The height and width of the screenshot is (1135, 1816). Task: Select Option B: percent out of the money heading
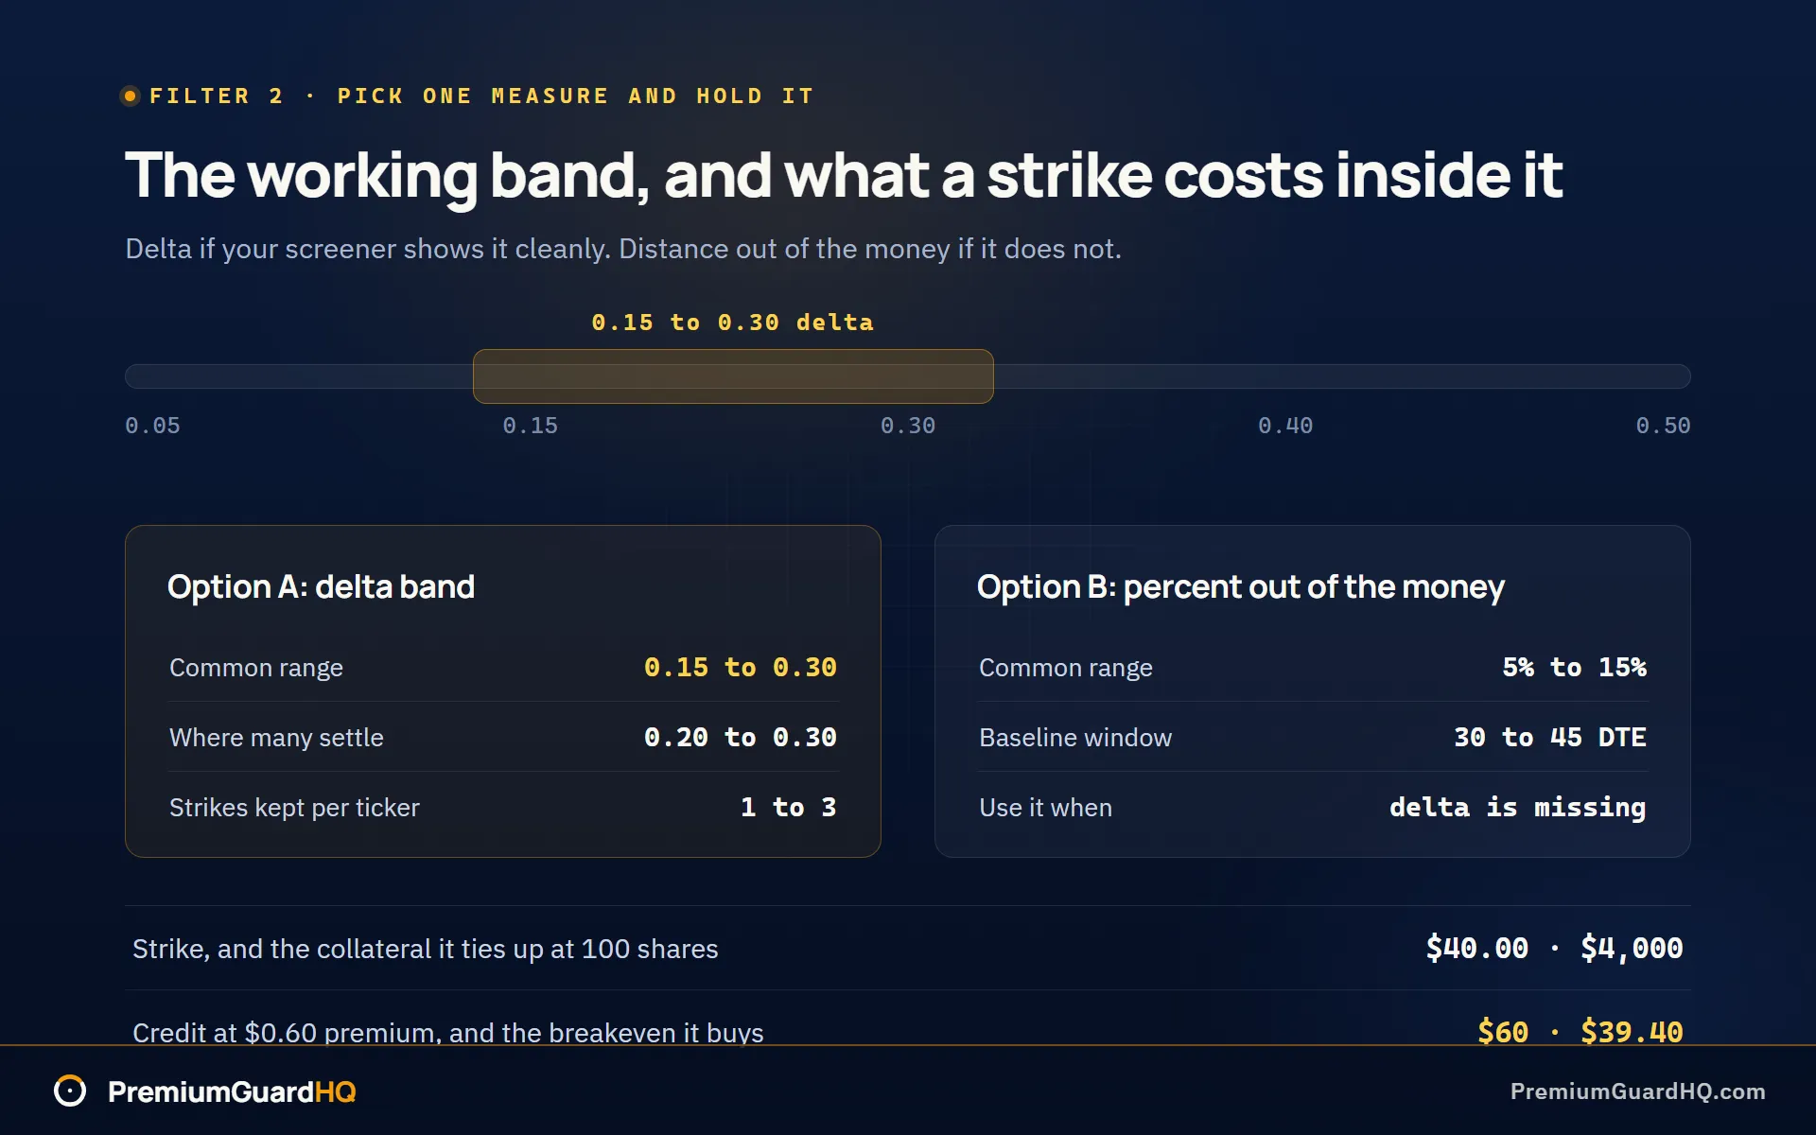1240,586
